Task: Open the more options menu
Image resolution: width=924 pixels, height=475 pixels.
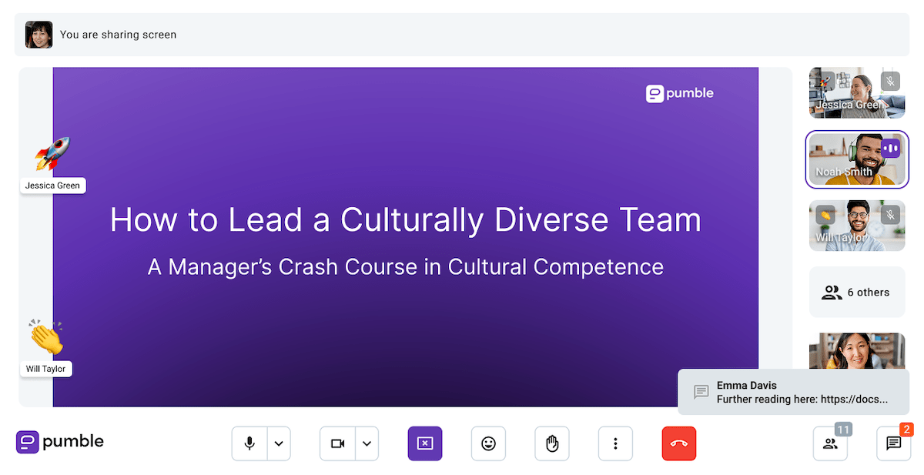Action: 615,443
